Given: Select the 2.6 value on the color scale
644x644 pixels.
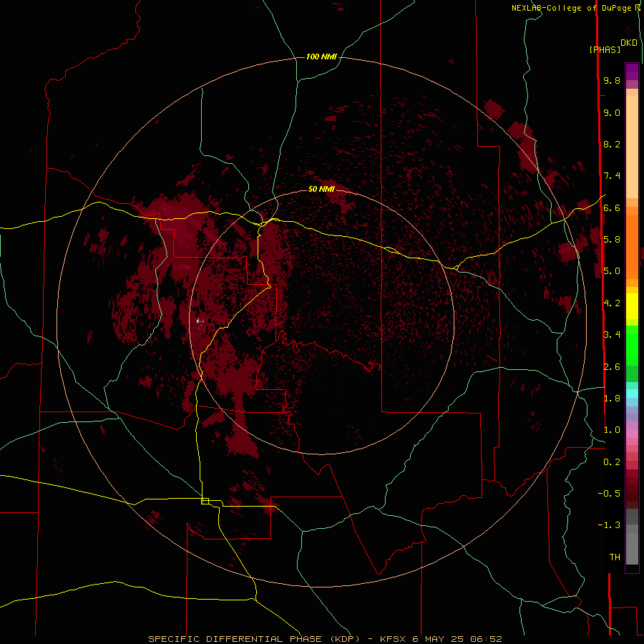Looking at the screenshot, I should click(612, 367).
